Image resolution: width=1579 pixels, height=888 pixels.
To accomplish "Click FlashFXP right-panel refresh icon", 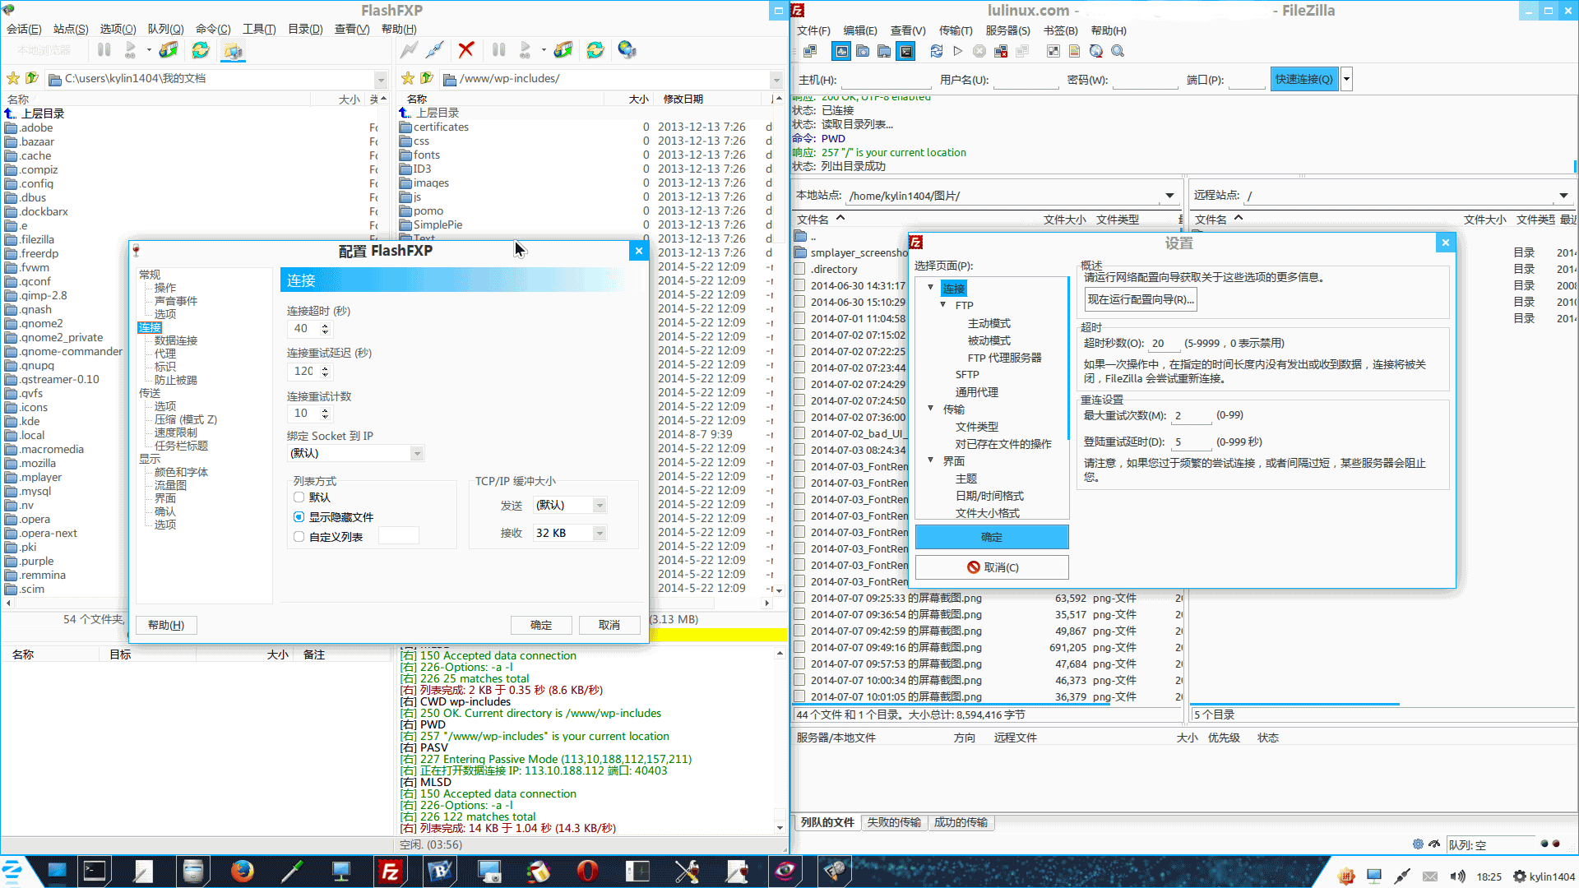I will point(595,50).
